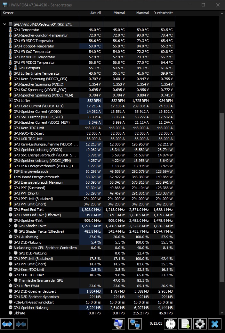Click clock icon beside GPU Front End Takt
This screenshot has width=225, height=333.
[x=10, y=209]
